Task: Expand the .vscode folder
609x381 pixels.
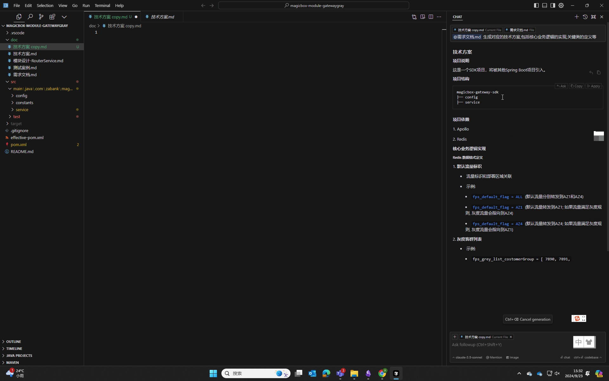Action: [x=42, y=33]
